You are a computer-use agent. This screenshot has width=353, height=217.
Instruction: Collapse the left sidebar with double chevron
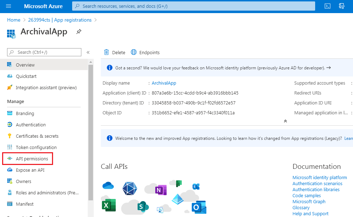88,52
